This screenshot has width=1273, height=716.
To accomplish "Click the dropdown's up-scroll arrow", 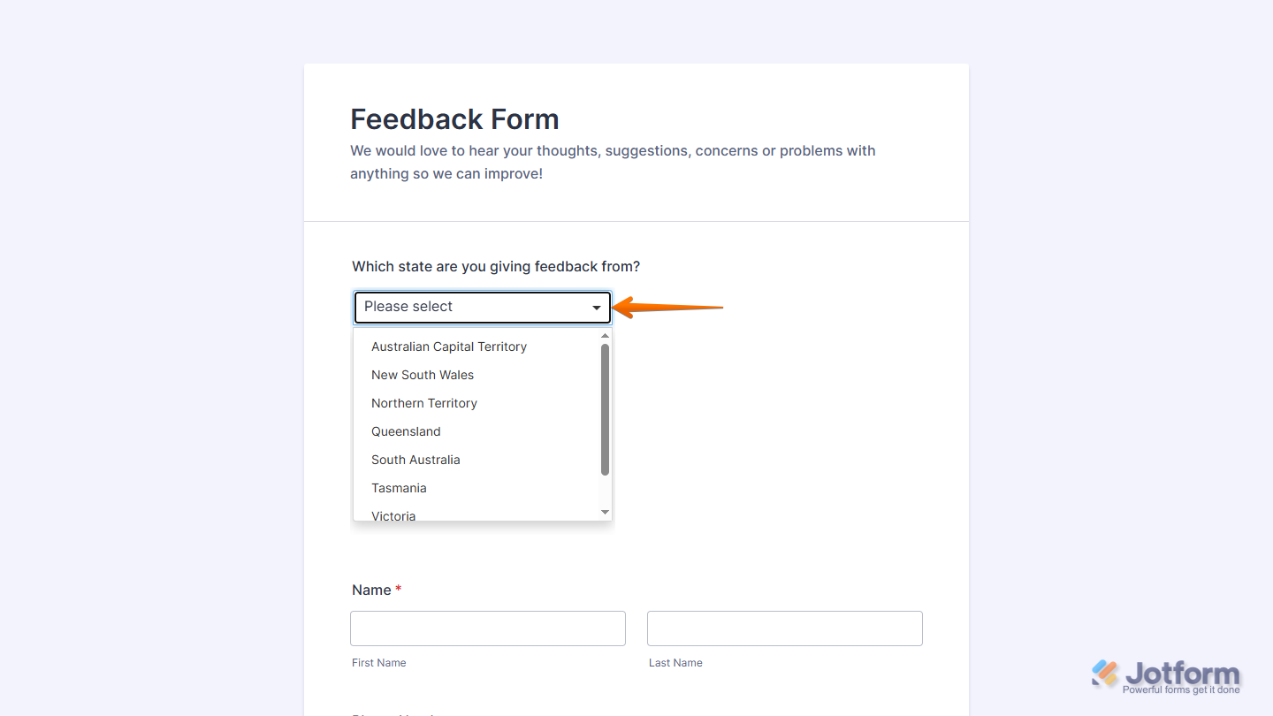I will coord(605,335).
